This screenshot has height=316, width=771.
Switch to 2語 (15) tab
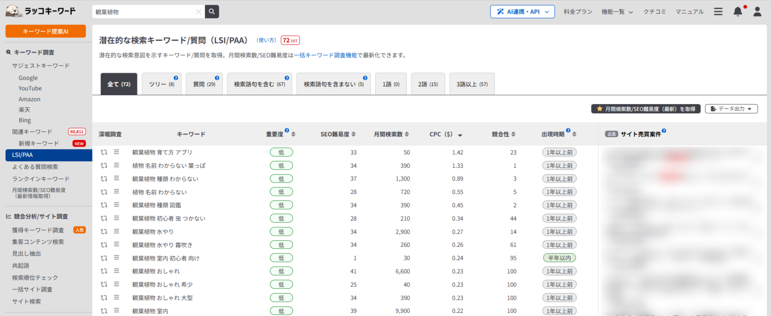[x=428, y=84]
